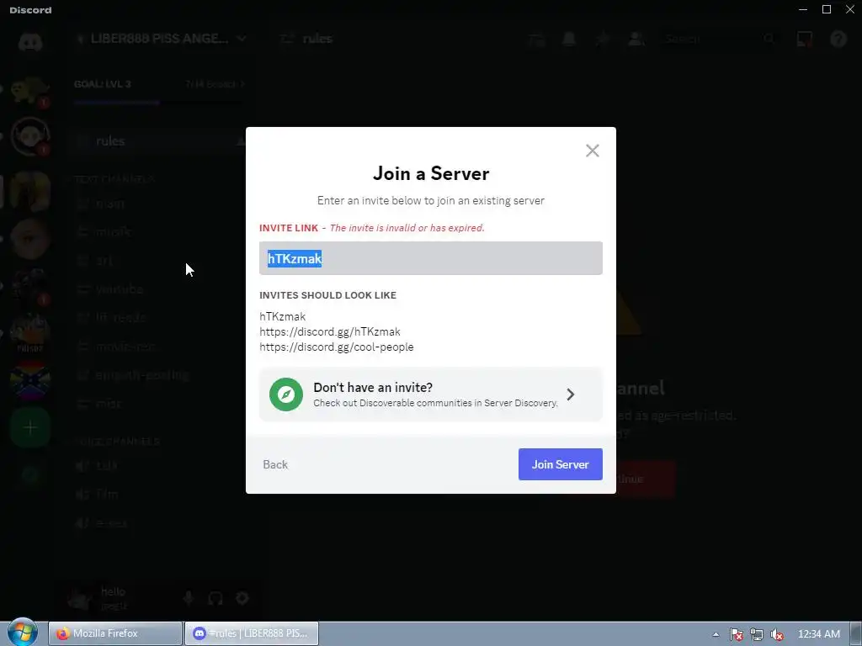
Task: Open notification settings bell icon
Action: tap(569, 39)
